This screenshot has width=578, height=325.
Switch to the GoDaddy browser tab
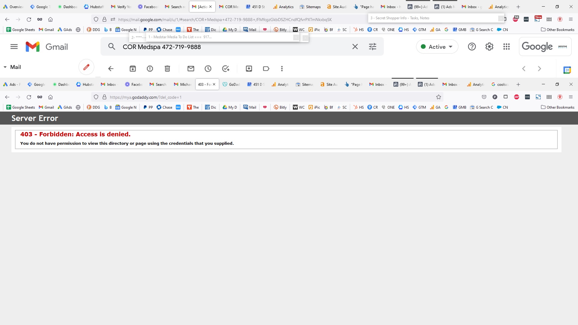pos(231,85)
